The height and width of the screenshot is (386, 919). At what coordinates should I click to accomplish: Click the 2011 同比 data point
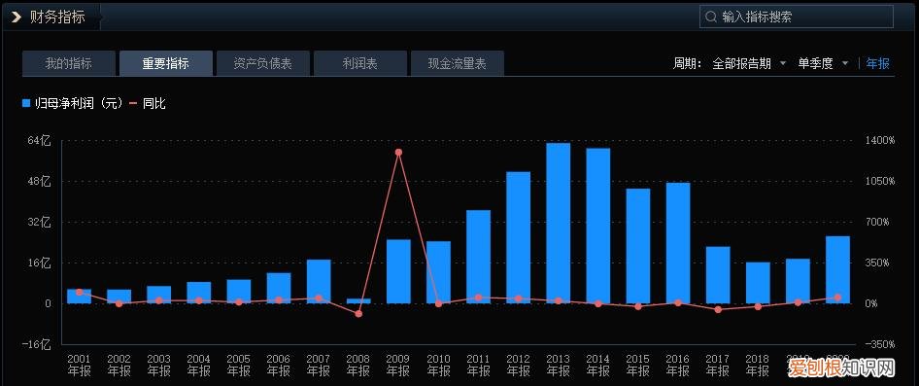click(x=478, y=298)
